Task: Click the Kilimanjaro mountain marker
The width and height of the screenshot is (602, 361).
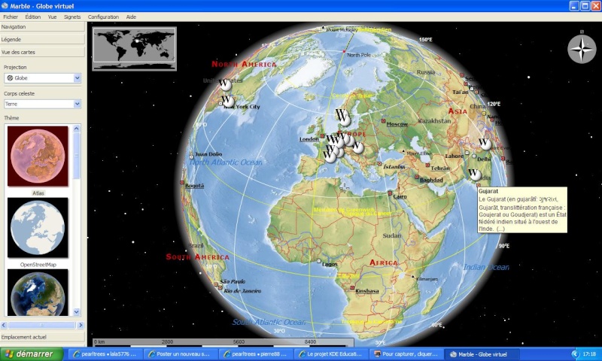Action: click(412, 276)
